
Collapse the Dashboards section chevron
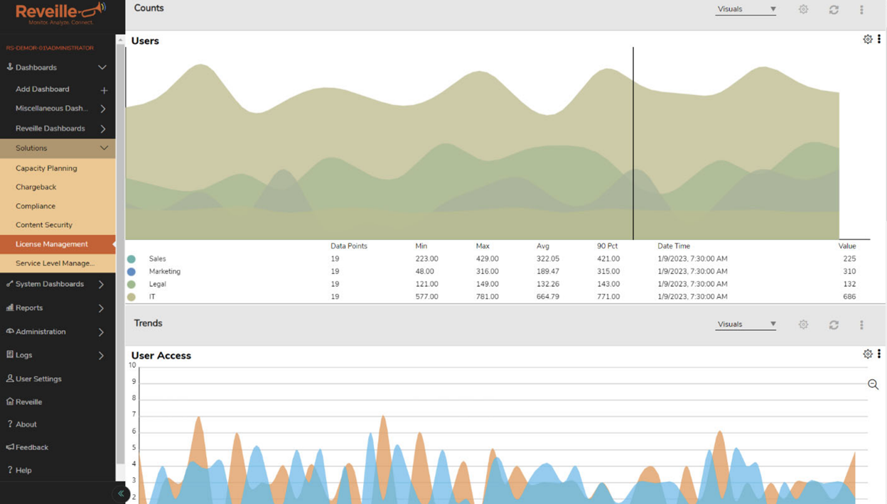[102, 67]
